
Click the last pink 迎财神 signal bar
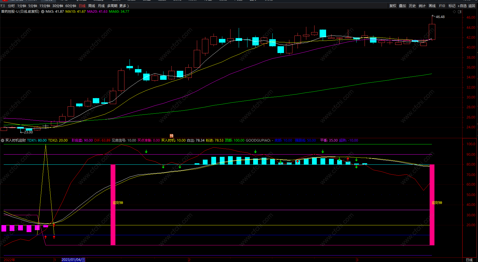click(432, 205)
